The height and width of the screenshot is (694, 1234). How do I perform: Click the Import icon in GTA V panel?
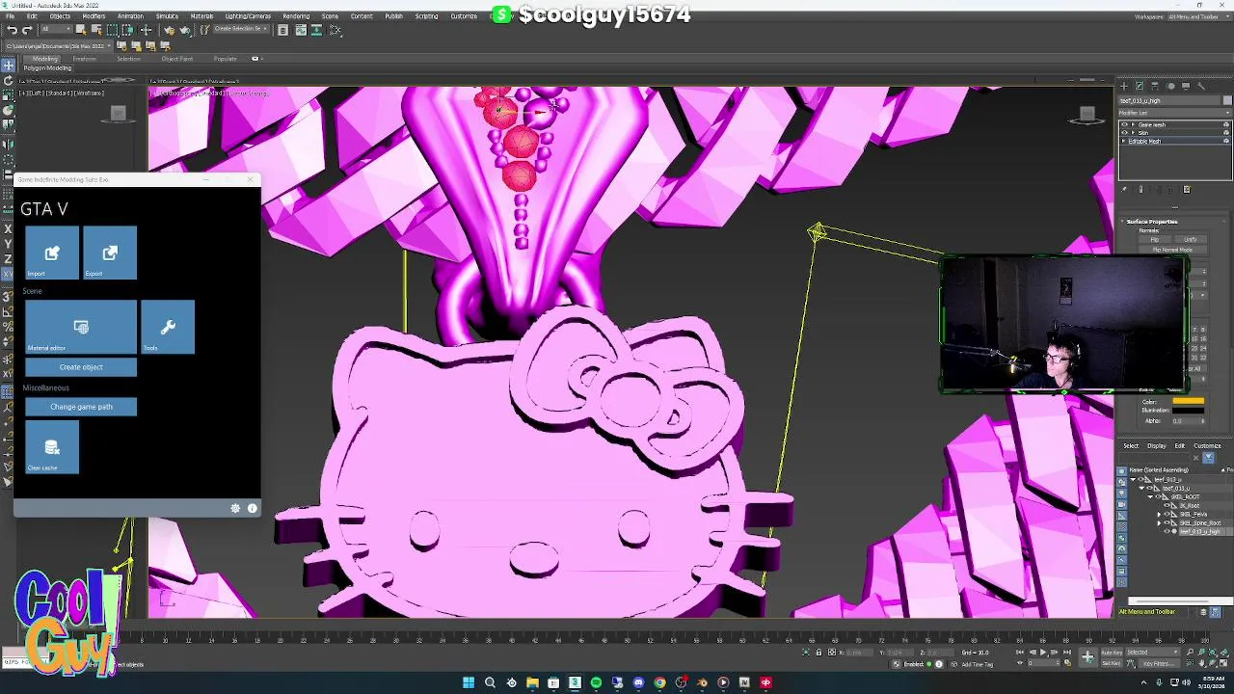point(52,253)
